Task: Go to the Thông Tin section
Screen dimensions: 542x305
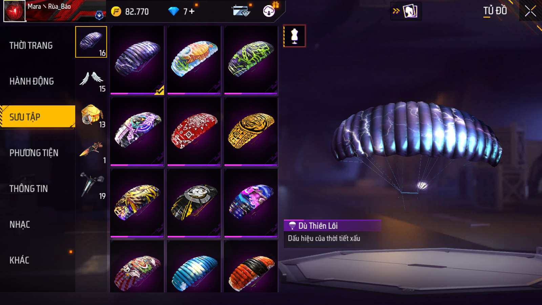Action: coord(28,189)
